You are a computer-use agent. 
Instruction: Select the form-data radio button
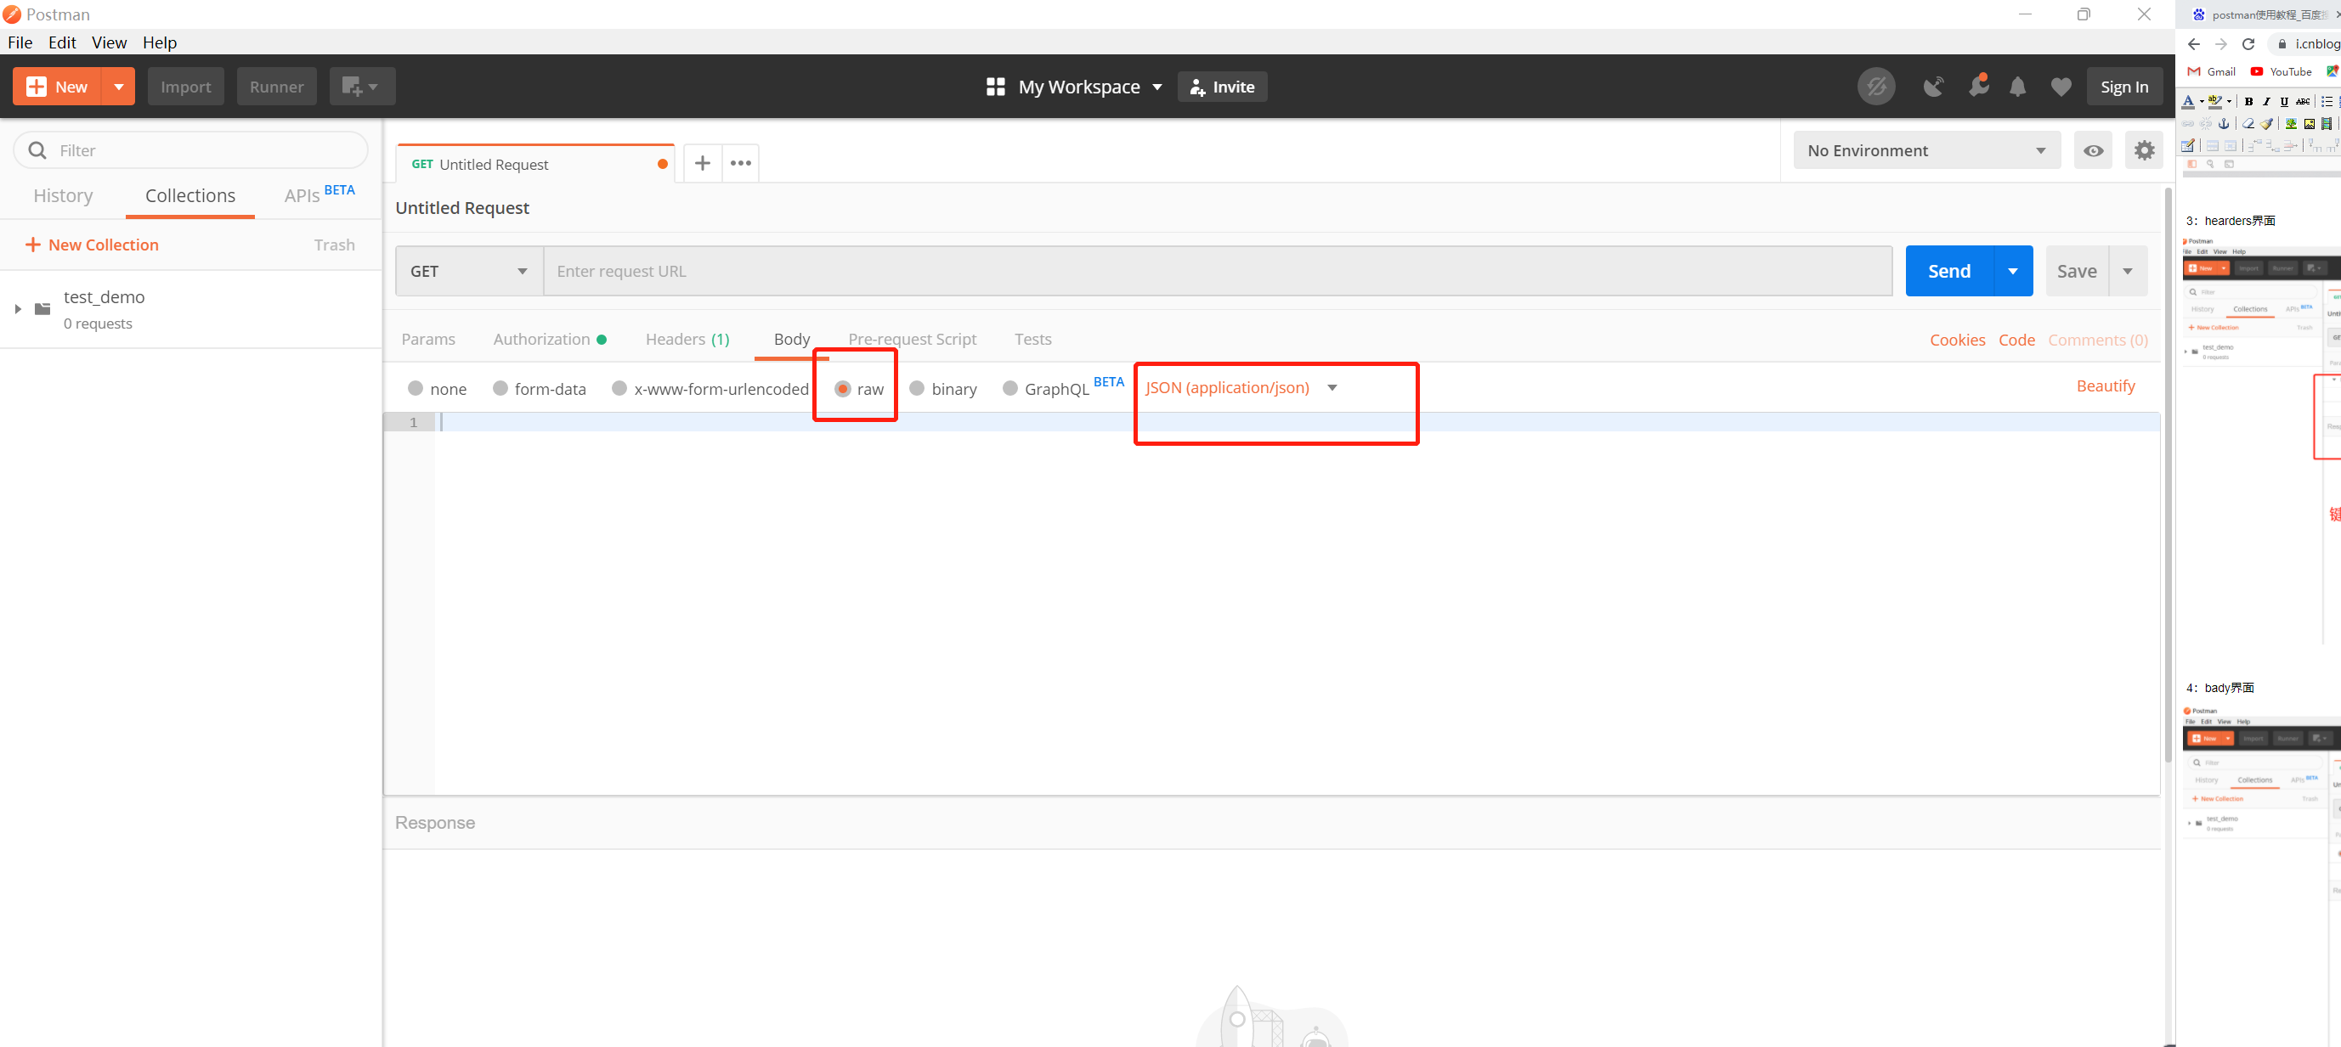[x=500, y=388]
